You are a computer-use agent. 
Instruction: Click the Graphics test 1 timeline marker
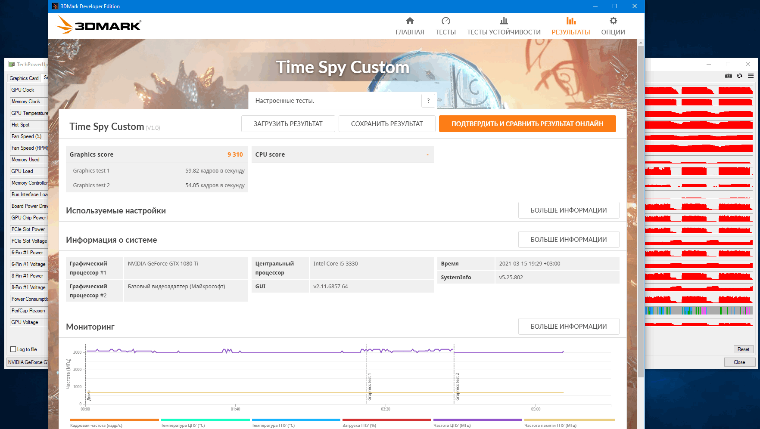pyautogui.click(x=369, y=387)
